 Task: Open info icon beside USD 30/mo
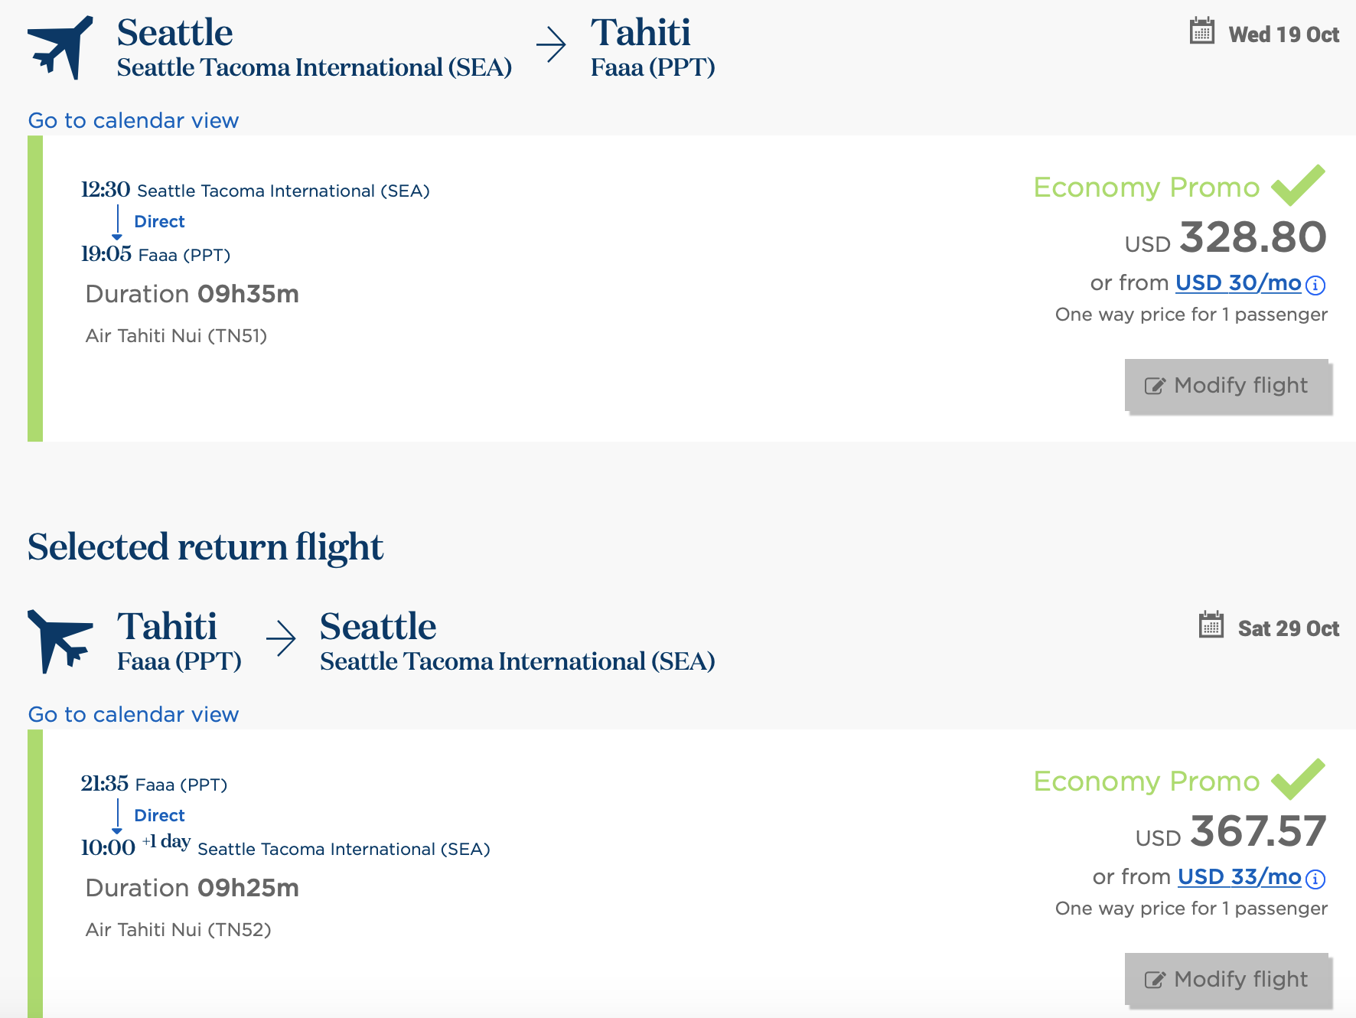(1315, 285)
